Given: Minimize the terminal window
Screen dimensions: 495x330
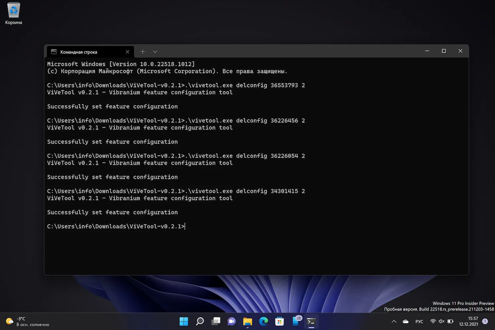Looking at the screenshot, I should pyautogui.click(x=427, y=51).
